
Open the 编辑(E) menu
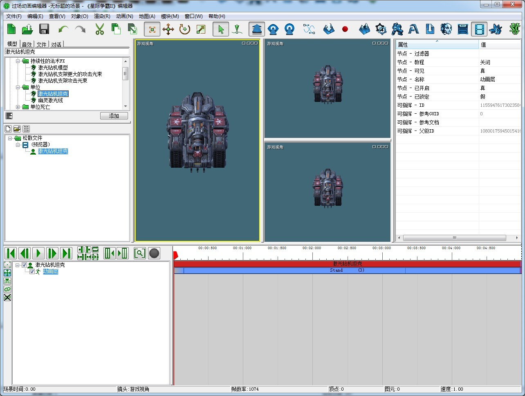pos(35,16)
